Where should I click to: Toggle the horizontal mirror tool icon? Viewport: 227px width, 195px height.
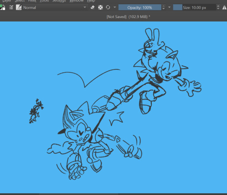point(224,8)
